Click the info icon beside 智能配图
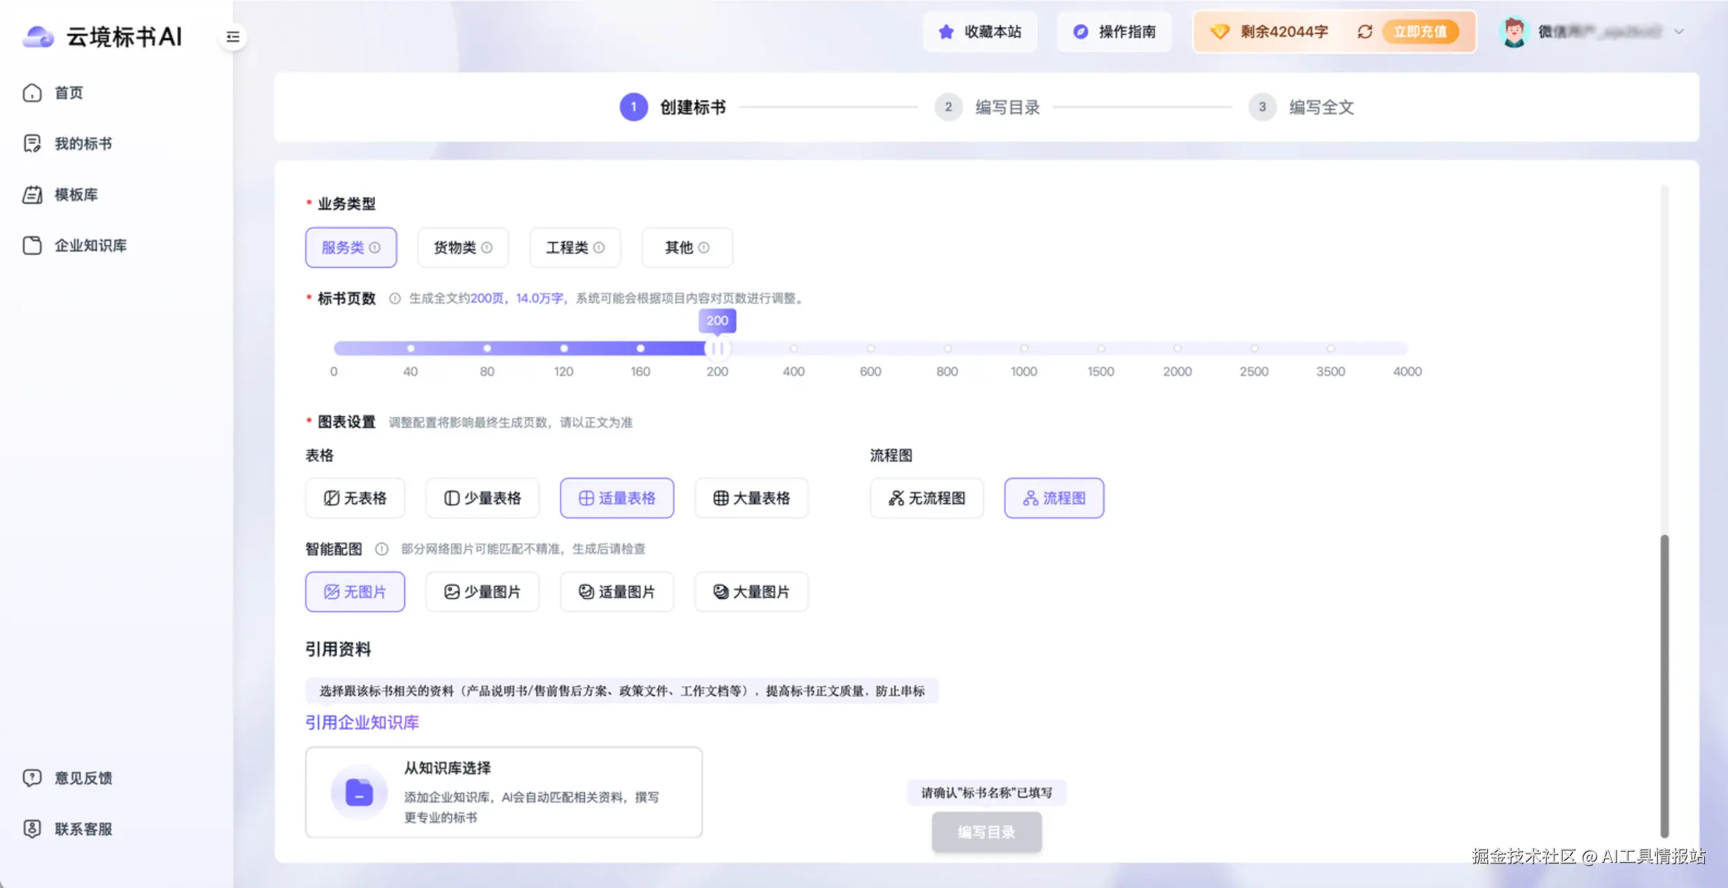The height and width of the screenshot is (888, 1728). coord(381,549)
